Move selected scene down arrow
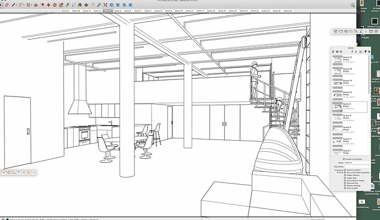This screenshot has width=380, height=220. click(356, 52)
